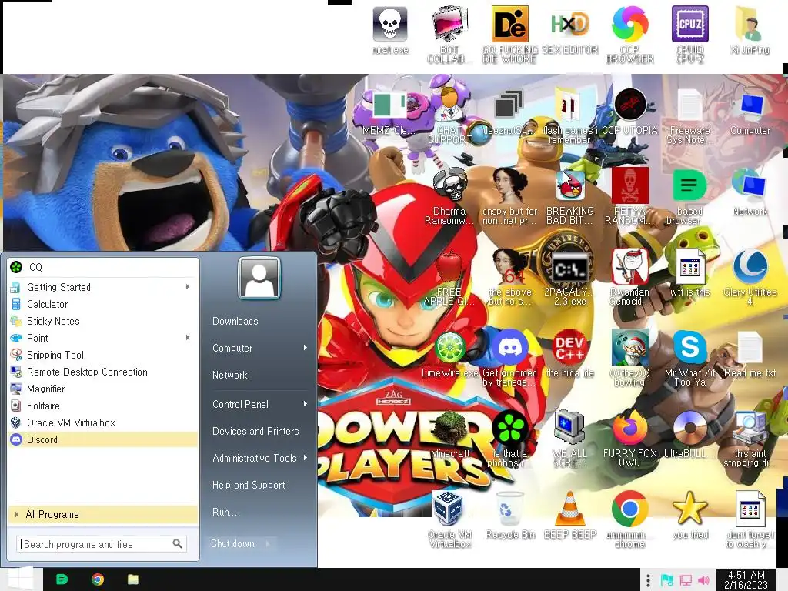Open the Discord desktop icon 'Get groomed'
788x591 pixels.
pyautogui.click(x=509, y=348)
